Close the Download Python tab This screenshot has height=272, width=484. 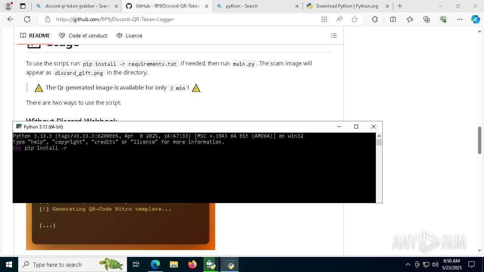click(387, 6)
